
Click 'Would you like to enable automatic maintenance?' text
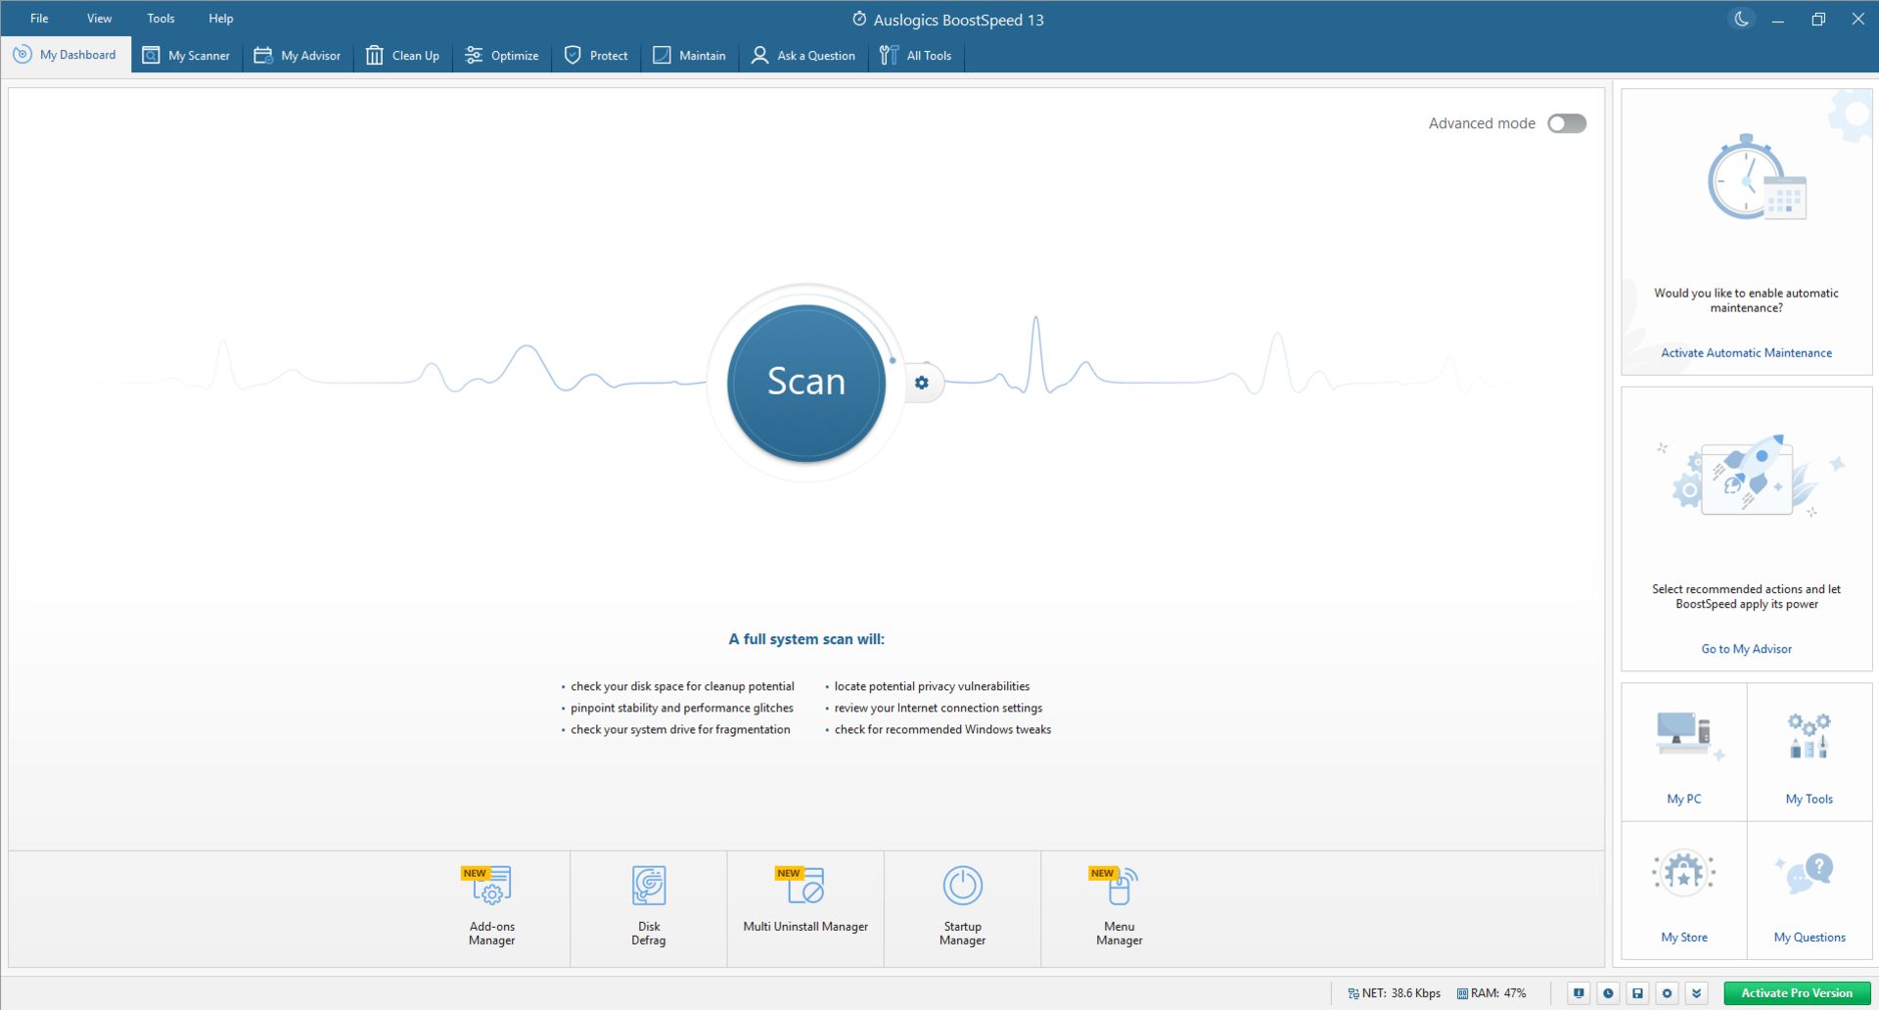[x=1746, y=300]
